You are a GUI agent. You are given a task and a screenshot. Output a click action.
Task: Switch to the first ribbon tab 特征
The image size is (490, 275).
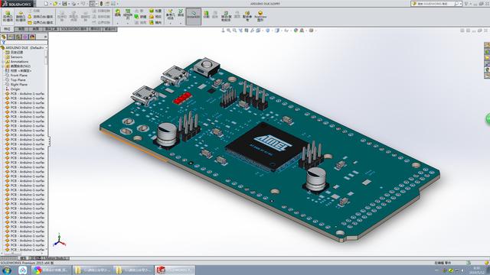click(7, 29)
